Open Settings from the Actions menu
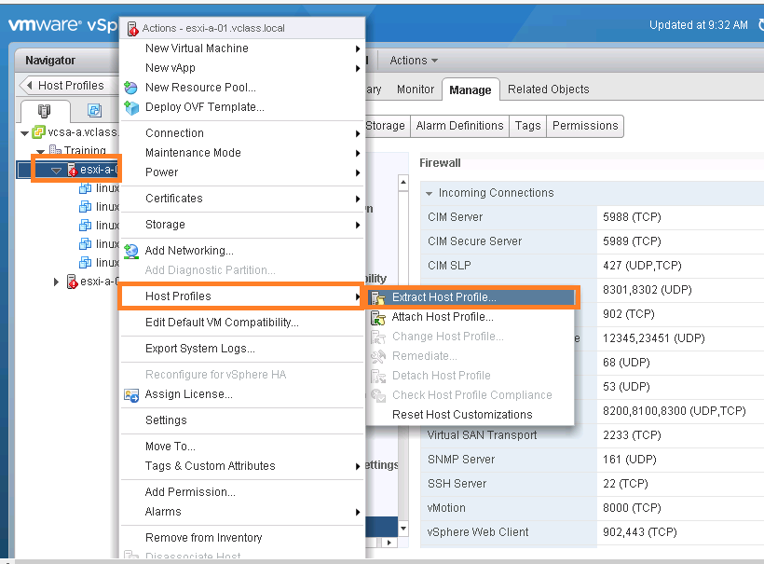Viewport: 764px width, 564px height. pyautogui.click(x=242, y=420)
